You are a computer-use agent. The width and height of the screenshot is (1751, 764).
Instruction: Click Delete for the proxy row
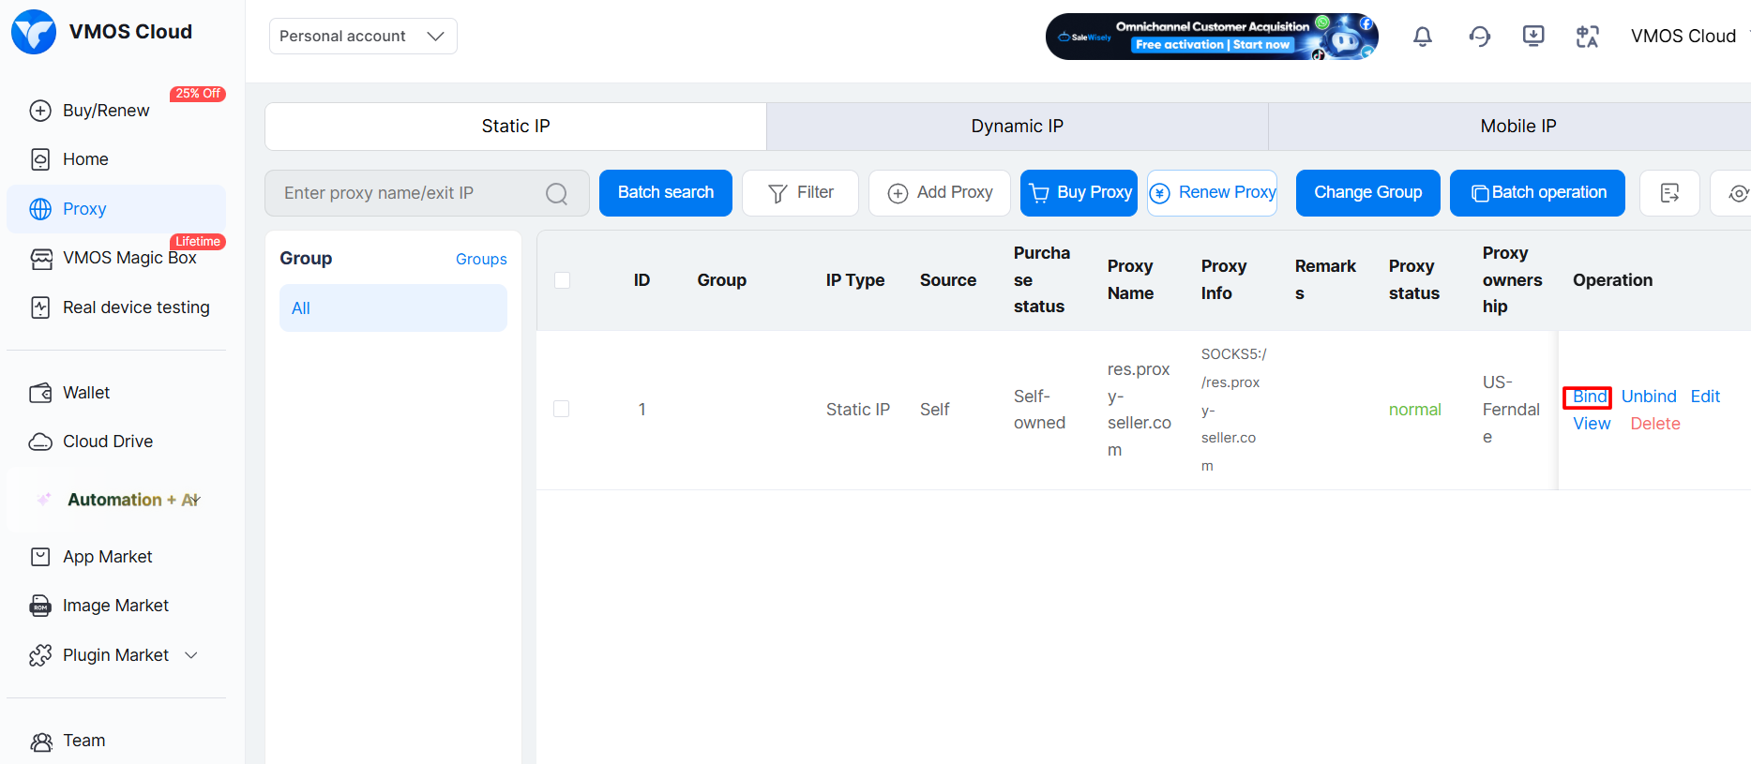pos(1655,424)
